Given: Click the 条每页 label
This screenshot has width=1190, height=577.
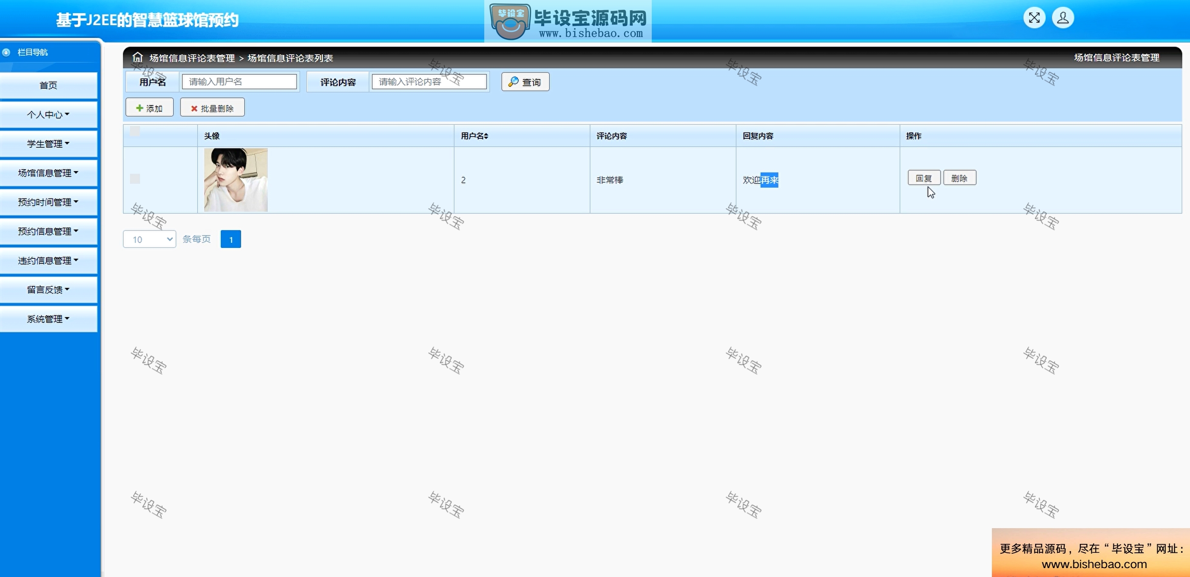Looking at the screenshot, I should tap(196, 239).
